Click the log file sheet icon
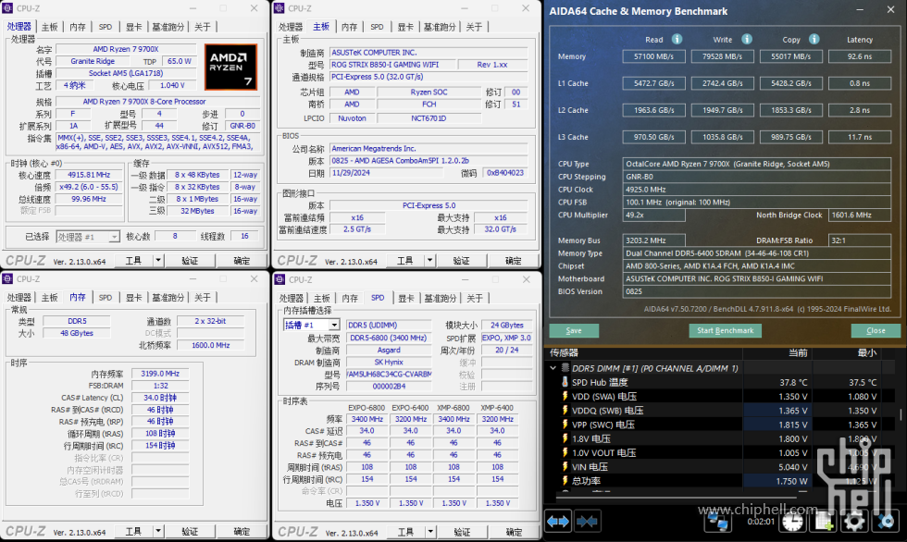The image size is (907, 542). point(823,522)
